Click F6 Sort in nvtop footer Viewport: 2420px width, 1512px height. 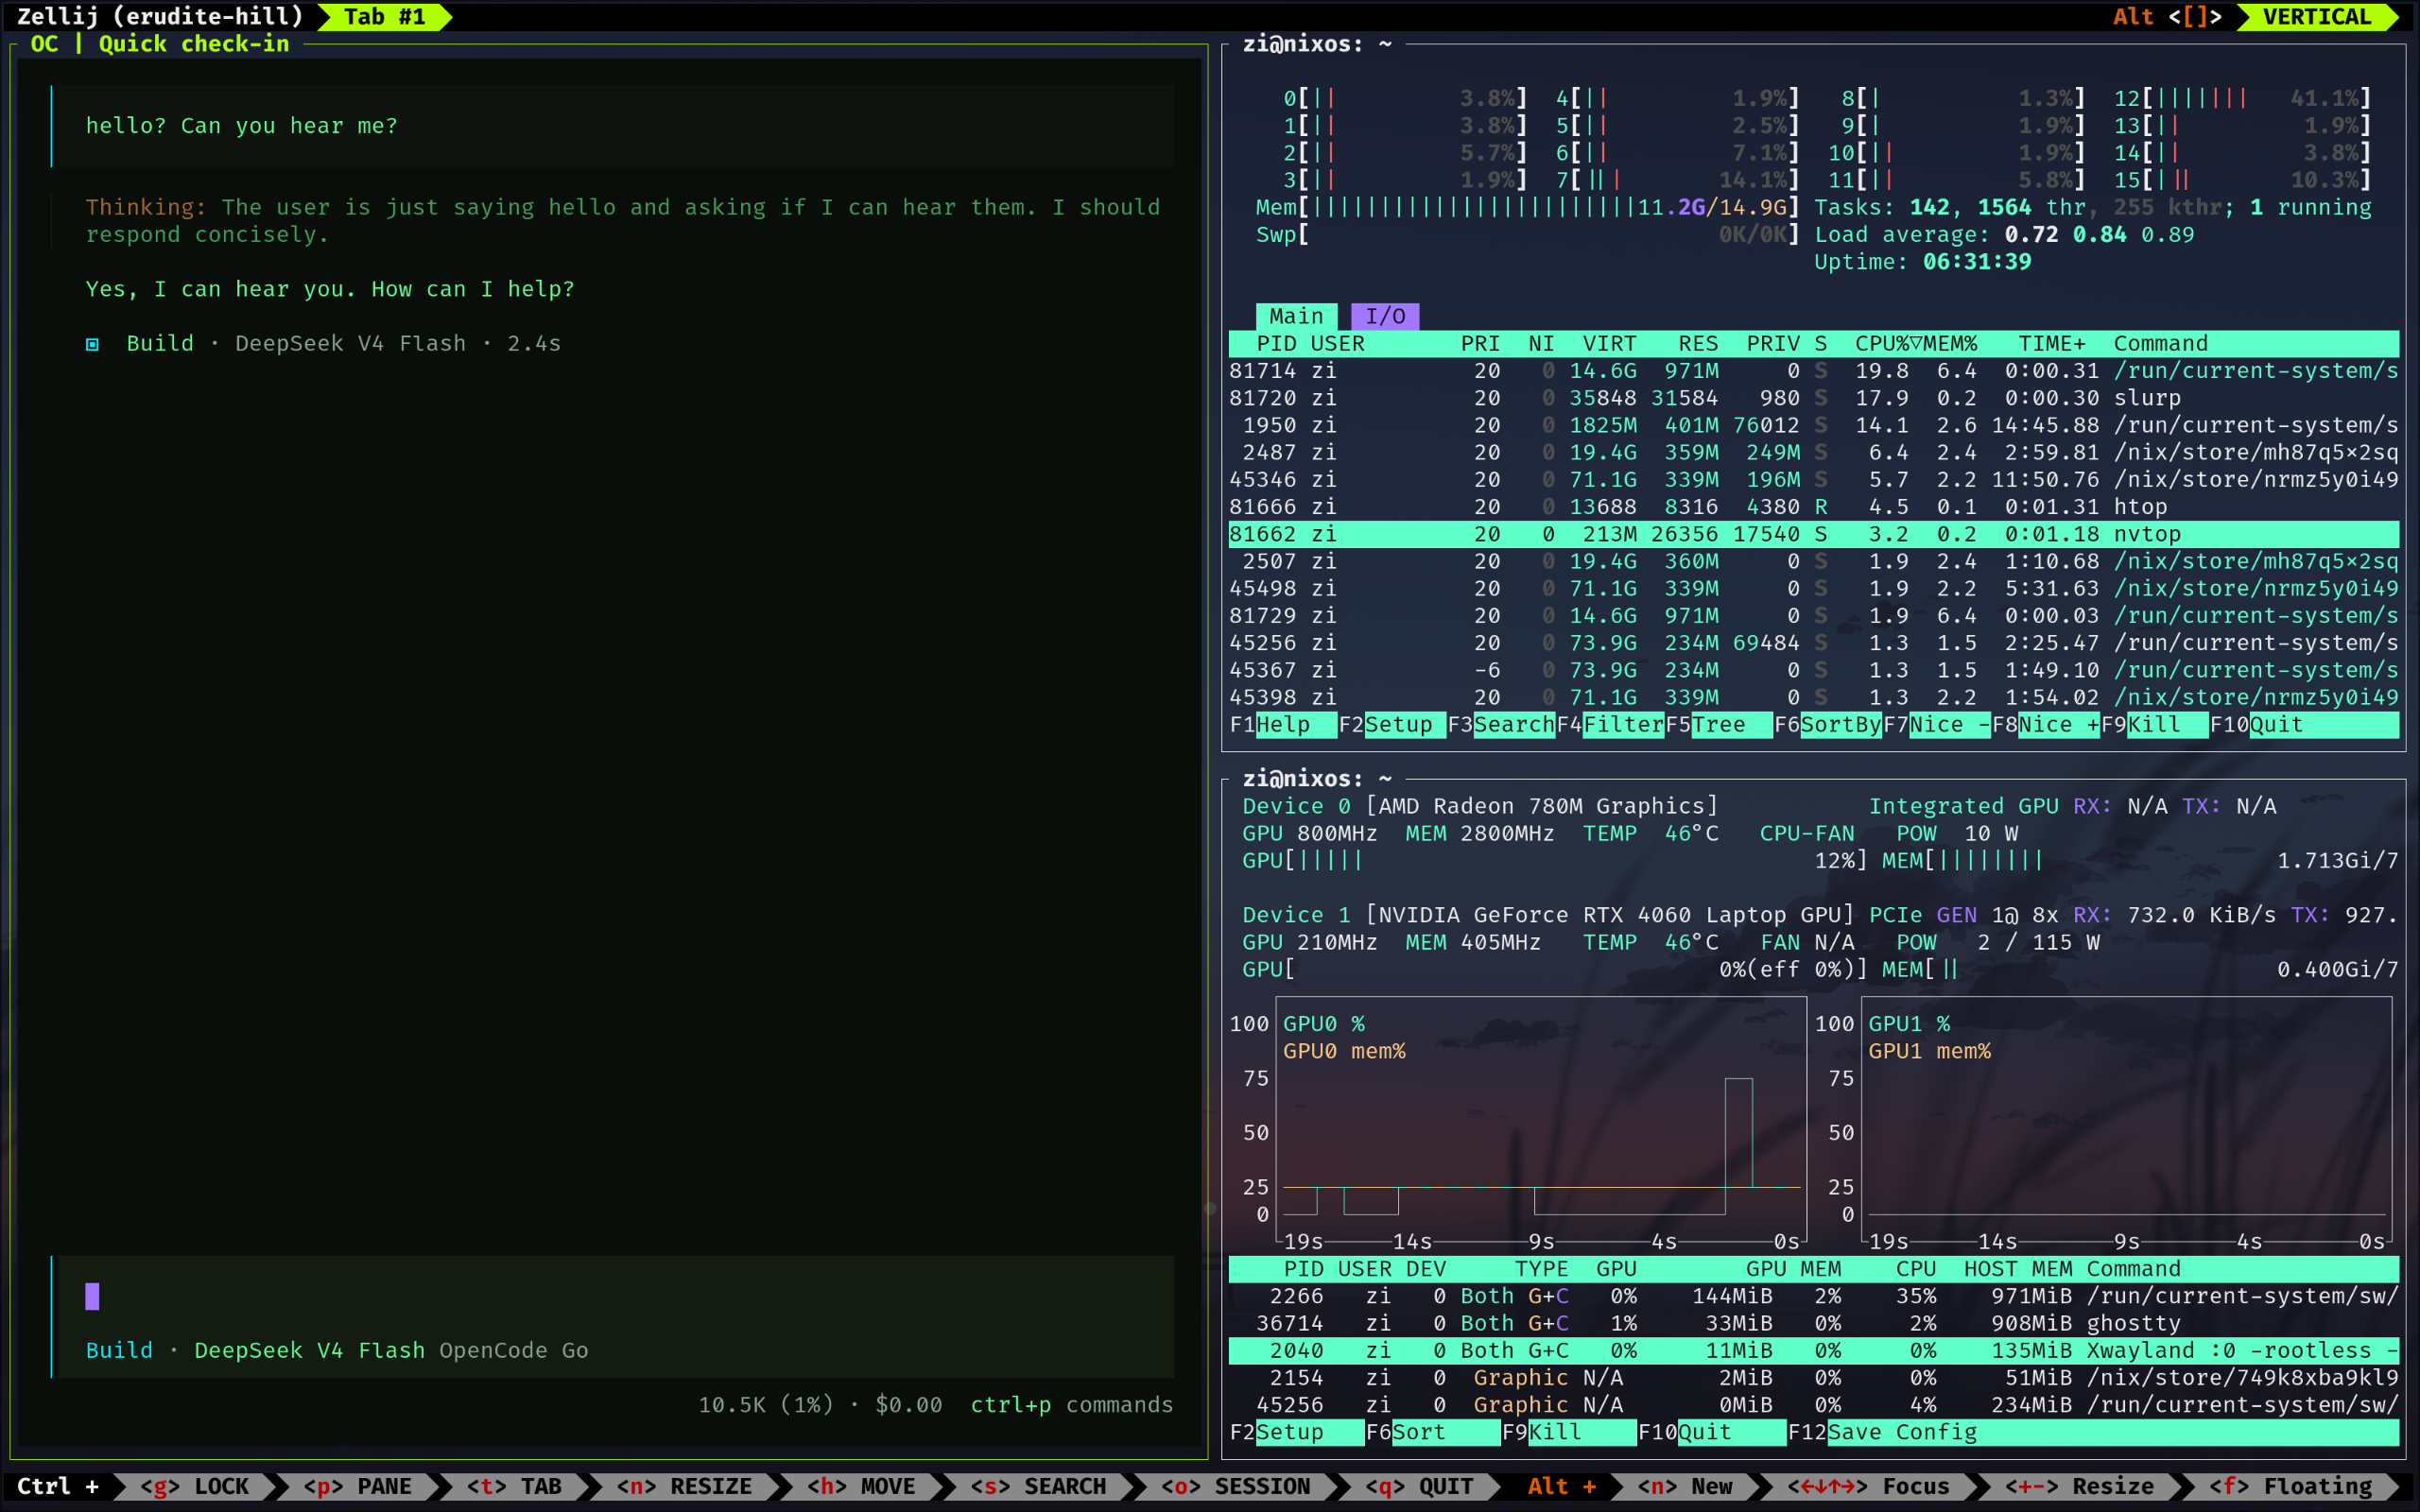[1432, 1433]
